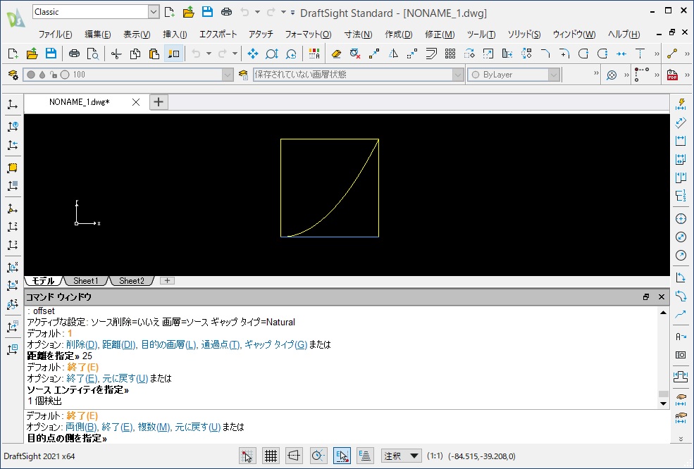Click the 通過点(T) option in command history
This screenshot has height=469, width=694.
click(221, 344)
